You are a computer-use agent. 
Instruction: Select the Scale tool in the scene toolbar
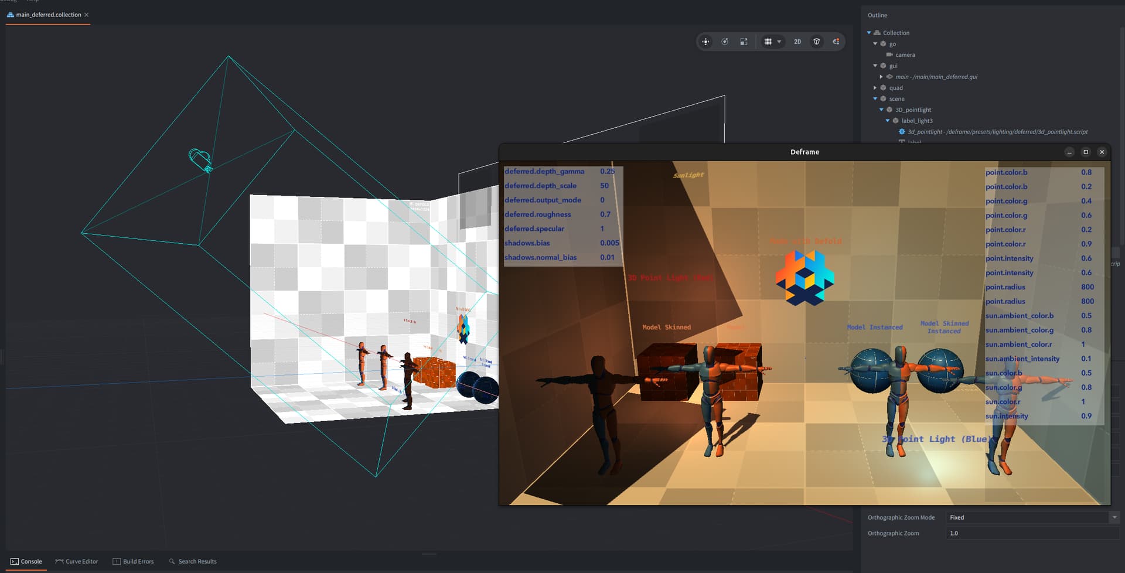(744, 42)
